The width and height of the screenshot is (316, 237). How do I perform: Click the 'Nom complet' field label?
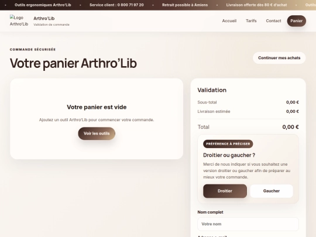pos(210,212)
